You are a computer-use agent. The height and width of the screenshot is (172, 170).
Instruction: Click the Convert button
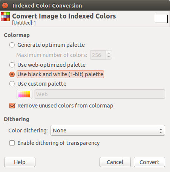click(149, 162)
